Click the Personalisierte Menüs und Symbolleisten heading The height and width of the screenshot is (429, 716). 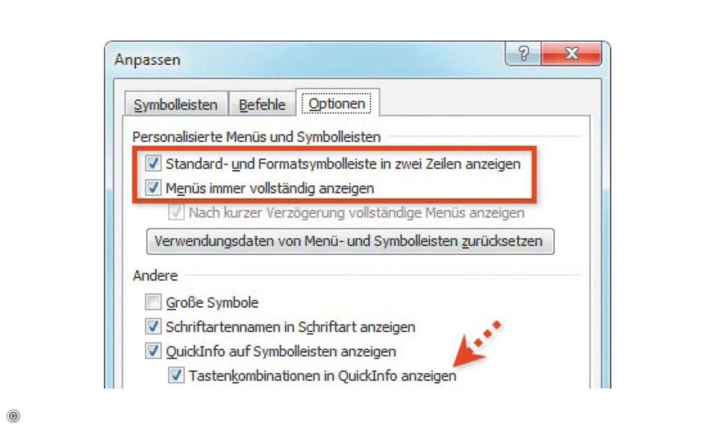(x=257, y=137)
